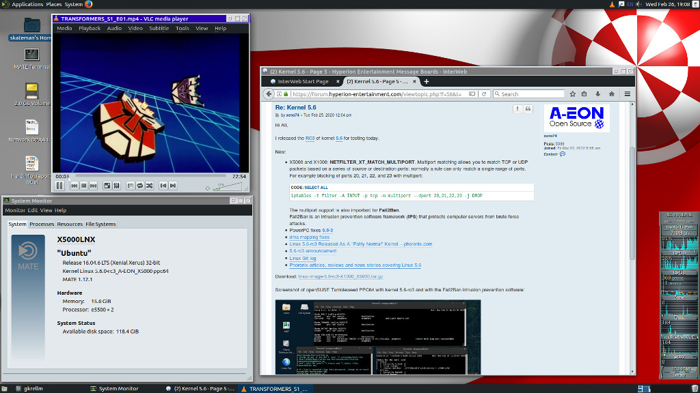Show the VLC playlist

[x=131, y=186]
